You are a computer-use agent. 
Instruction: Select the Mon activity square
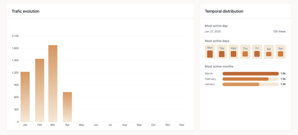pos(210,54)
